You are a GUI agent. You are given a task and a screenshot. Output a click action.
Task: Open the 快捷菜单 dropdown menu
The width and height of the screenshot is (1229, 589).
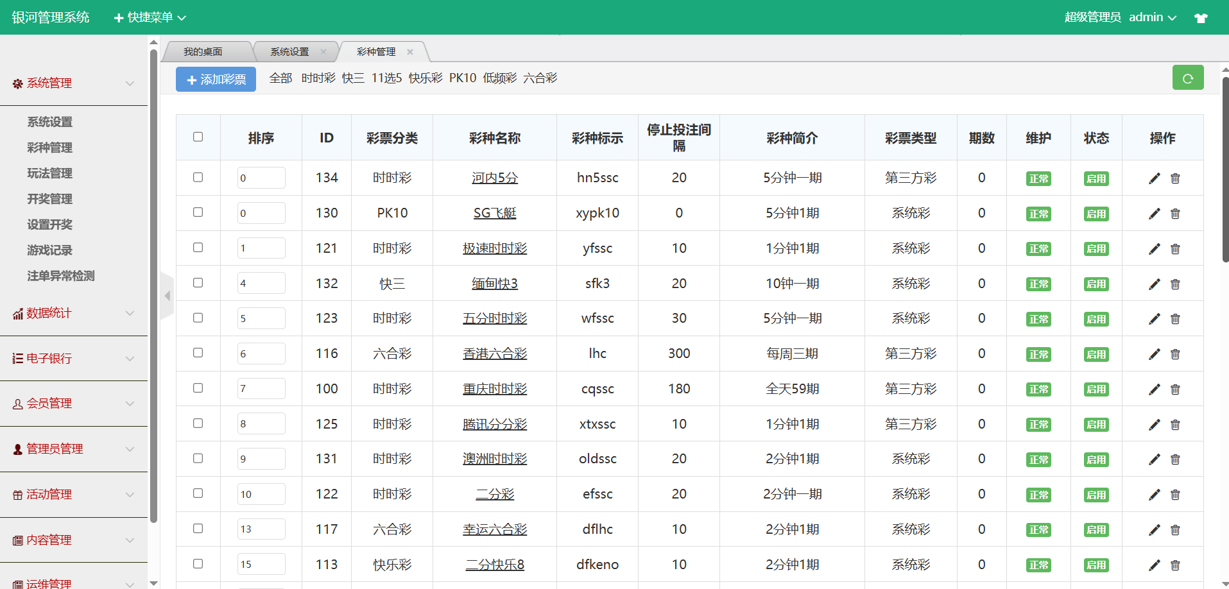tap(150, 17)
